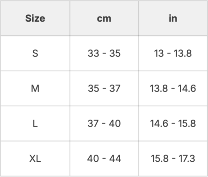
Task: Click the value 15.8 in L row
Action: tap(187, 123)
